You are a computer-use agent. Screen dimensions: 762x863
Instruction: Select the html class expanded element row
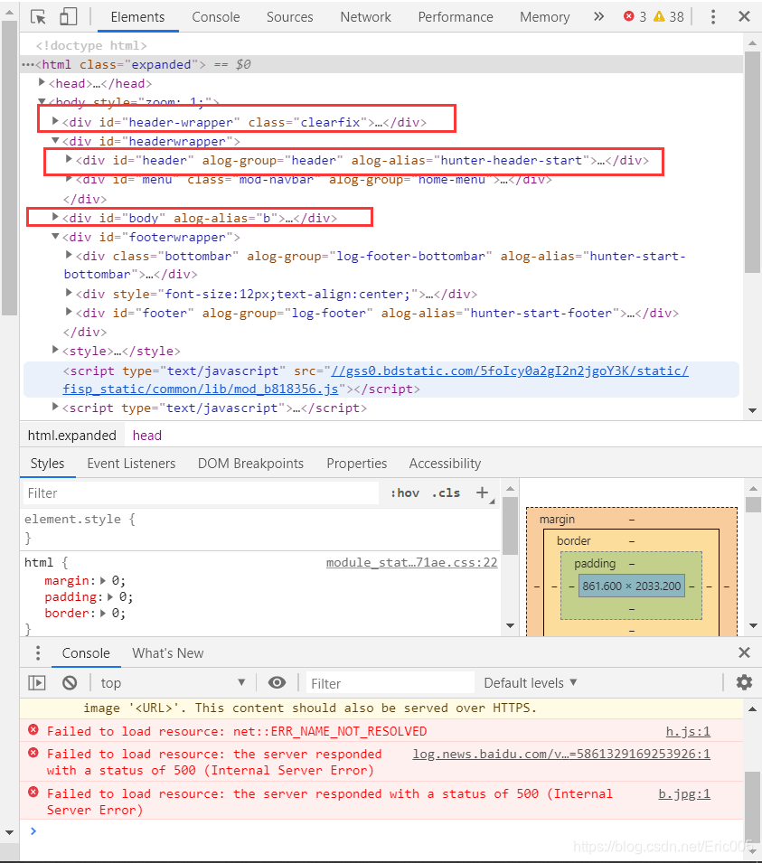(382, 64)
